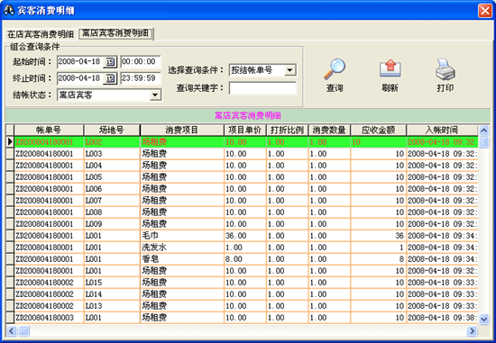Click the start time 00:00:00 field
496x343 pixels.
click(x=141, y=61)
